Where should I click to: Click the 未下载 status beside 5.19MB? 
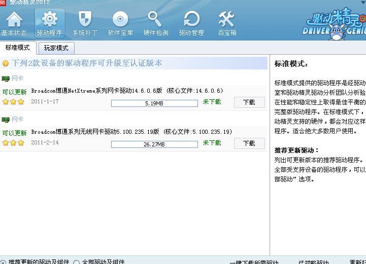[x=212, y=102]
